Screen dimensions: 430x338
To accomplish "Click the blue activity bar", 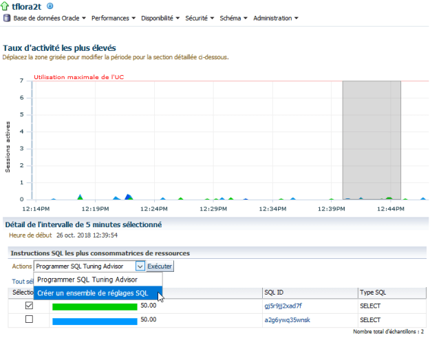I will (x=95, y=320).
